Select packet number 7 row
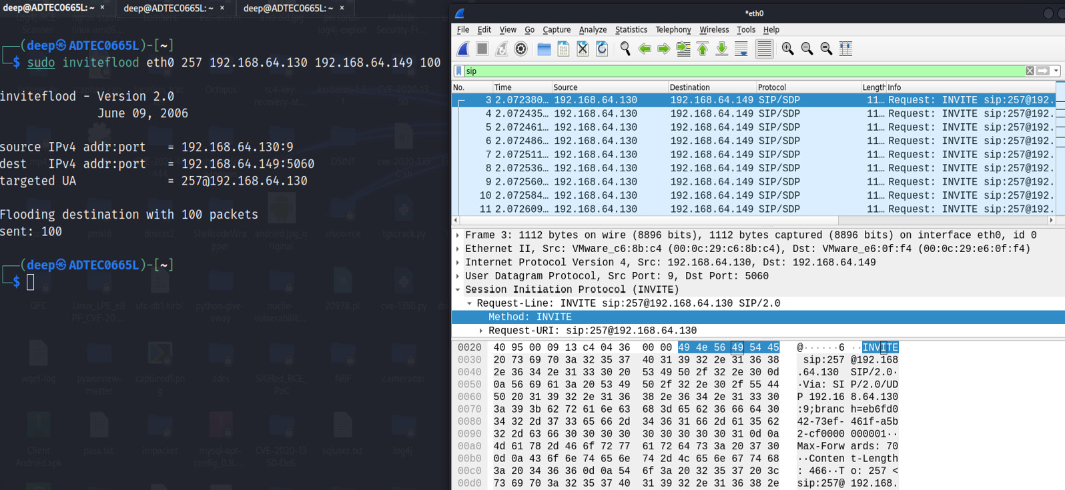This screenshot has height=490, width=1065. (754, 155)
